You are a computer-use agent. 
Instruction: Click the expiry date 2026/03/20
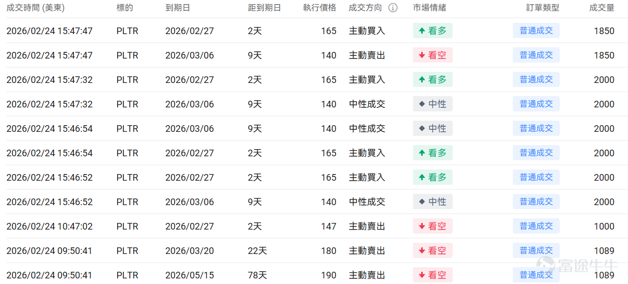tap(189, 250)
